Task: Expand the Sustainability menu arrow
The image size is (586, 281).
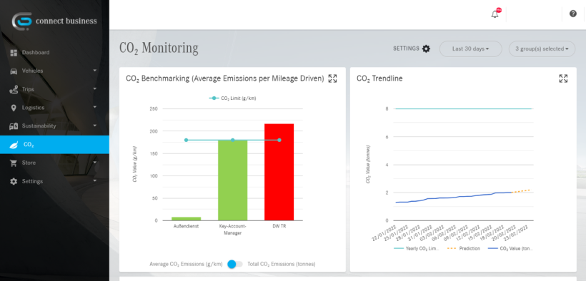Action: point(94,125)
